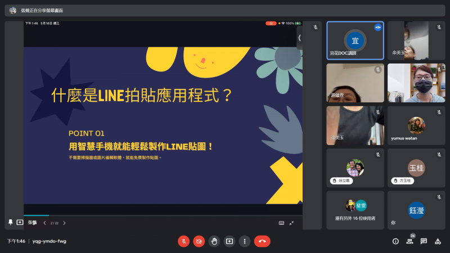Click muted mic icon on yumus watan tile
The height and width of the screenshot is (253, 450).
coord(439,112)
